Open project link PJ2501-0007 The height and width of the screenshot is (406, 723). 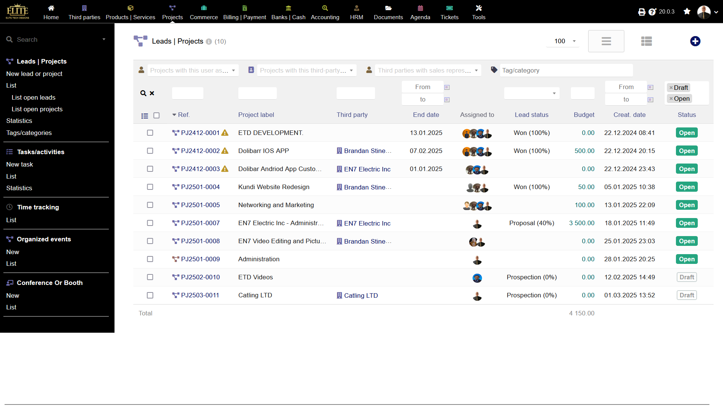coord(200,223)
